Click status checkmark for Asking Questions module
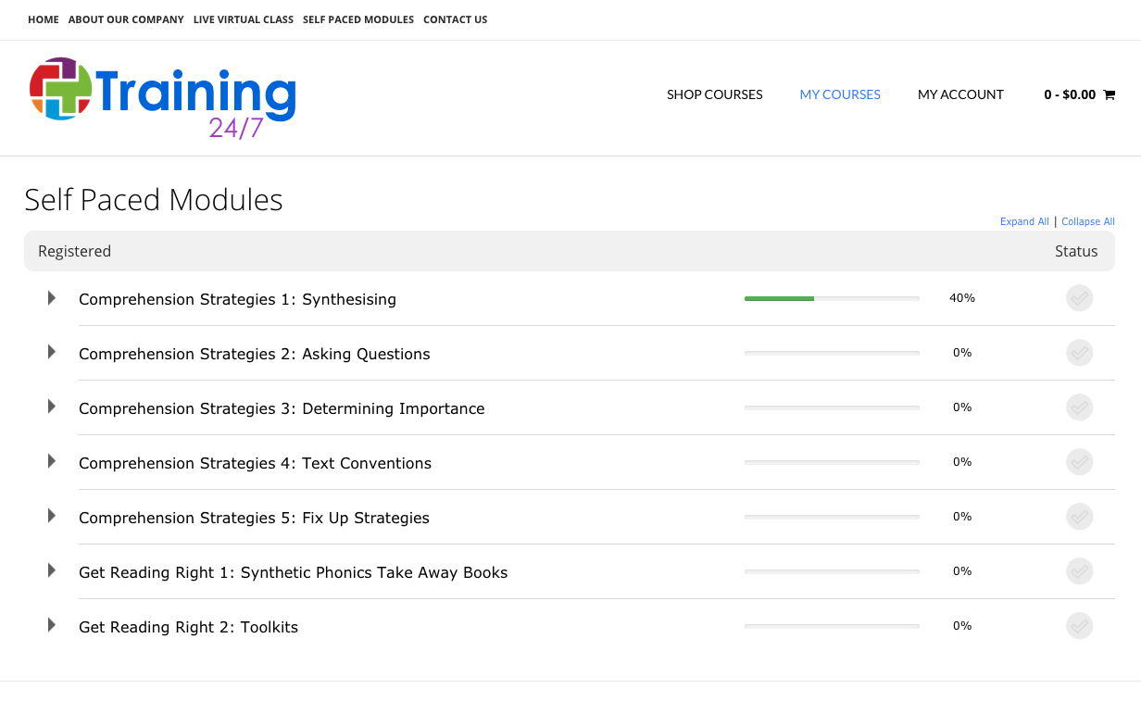The width and height of the screenshot is (1141, 701). [1079, 353]
